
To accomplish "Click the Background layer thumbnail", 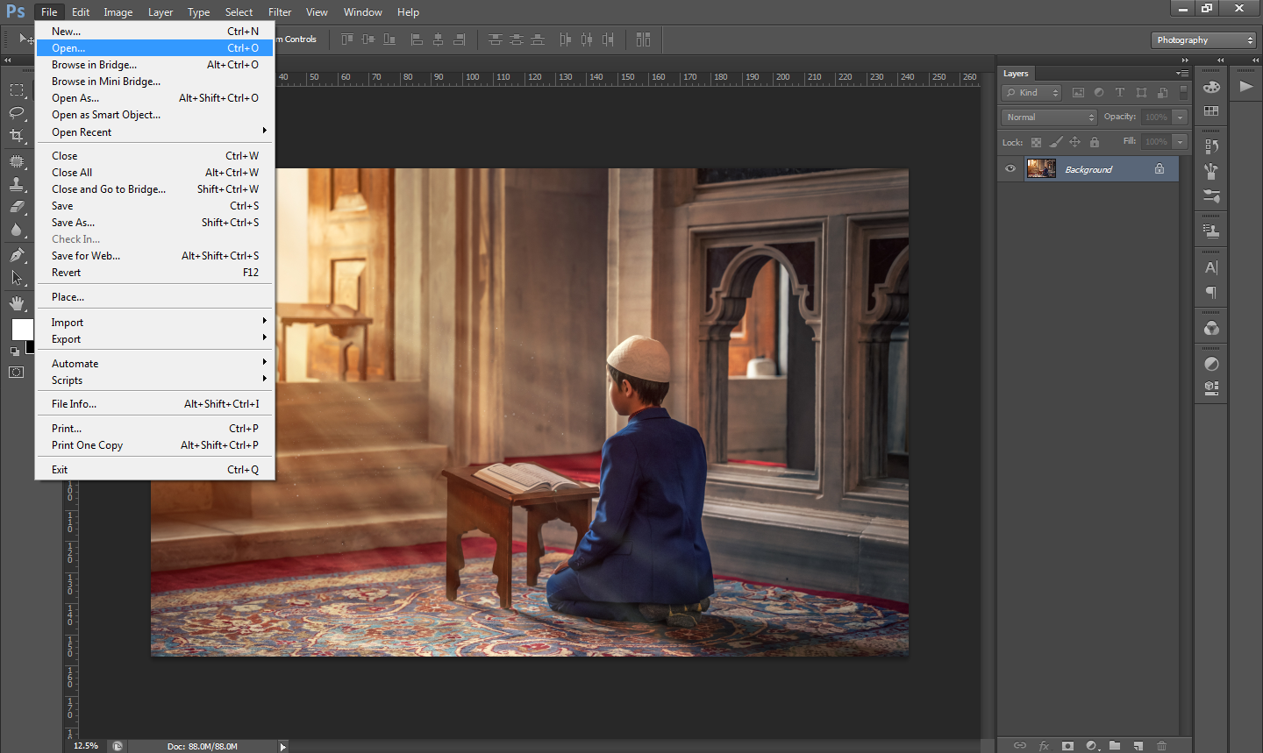I will tap(1041, 169).
